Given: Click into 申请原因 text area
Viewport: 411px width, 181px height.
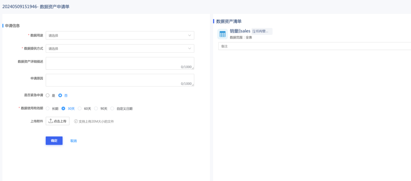Looking at the screenshot, I should (120, 80).
